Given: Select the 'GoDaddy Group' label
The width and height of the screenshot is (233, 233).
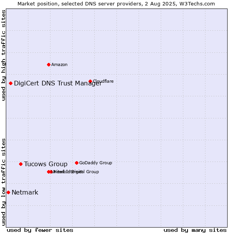Looking at the screenshot, I should (x=96, y=163).
